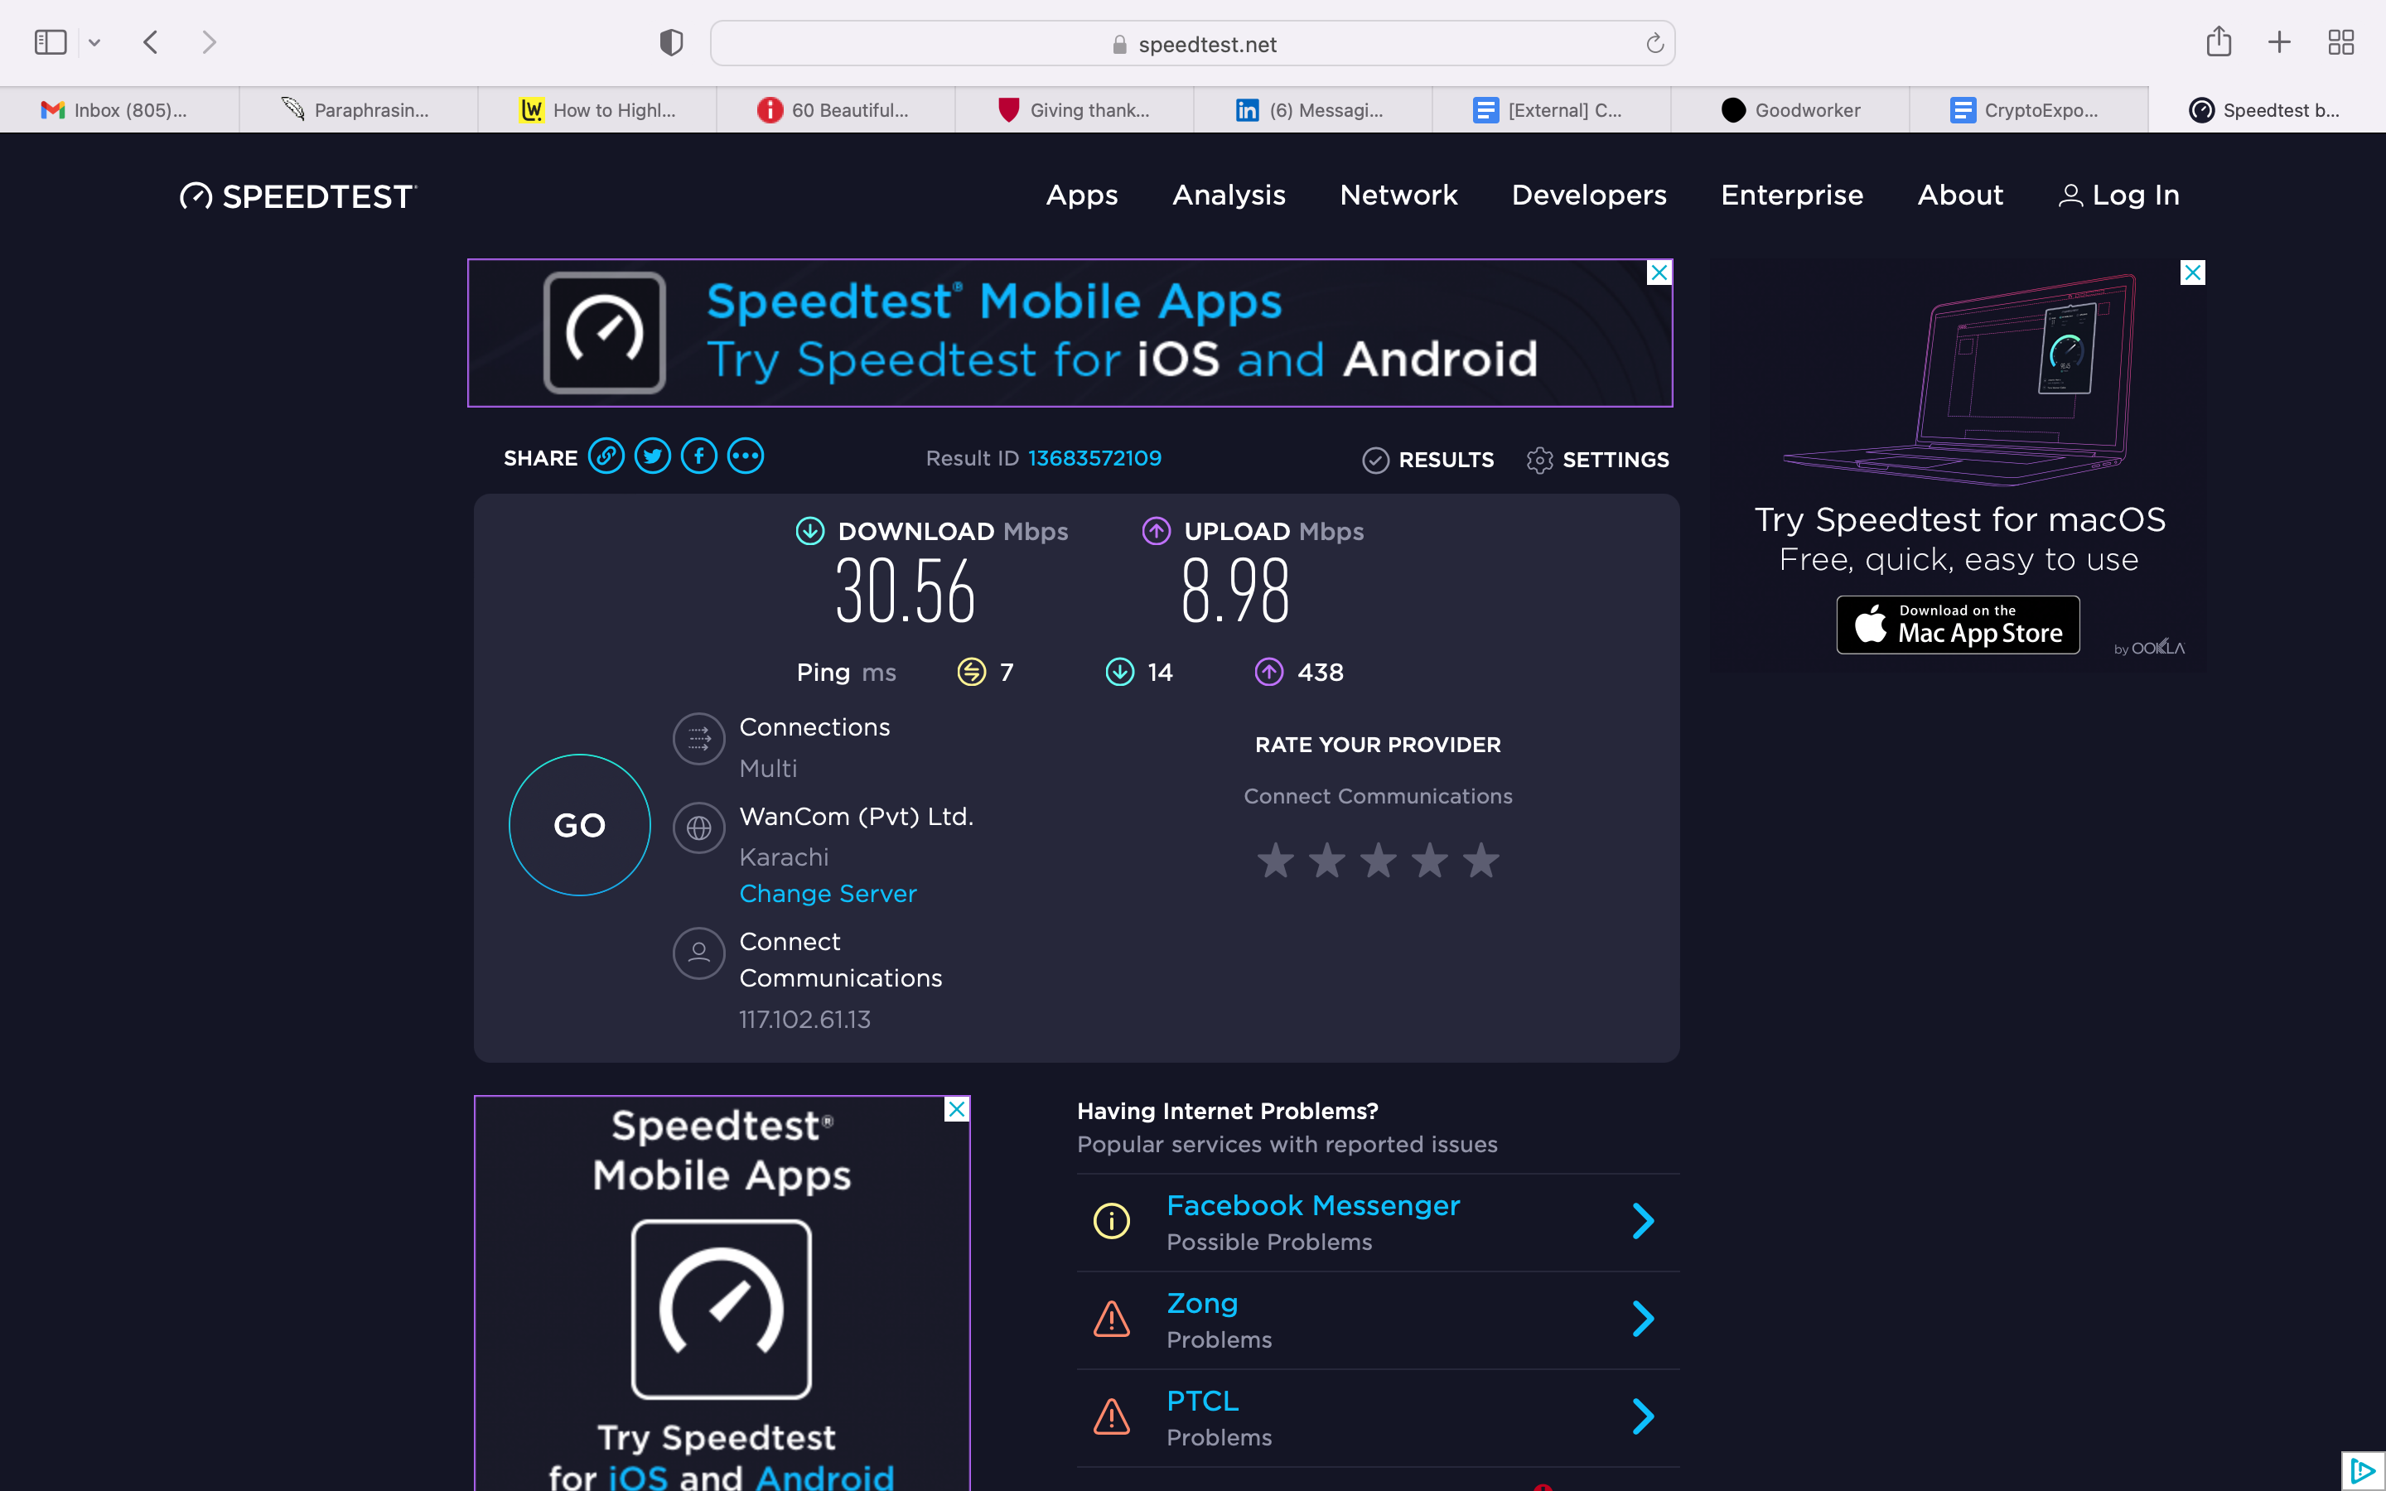Click Change Server link
The image size is (2386, 1491).
coord(828,894)
